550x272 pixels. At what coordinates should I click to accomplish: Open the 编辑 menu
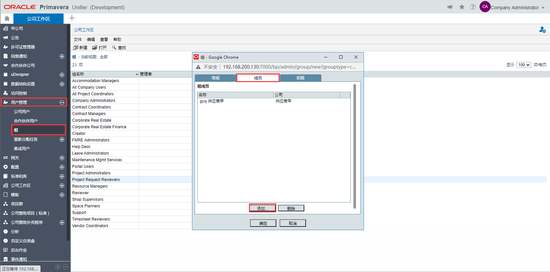pyautogui.click(x=91, y=40)
